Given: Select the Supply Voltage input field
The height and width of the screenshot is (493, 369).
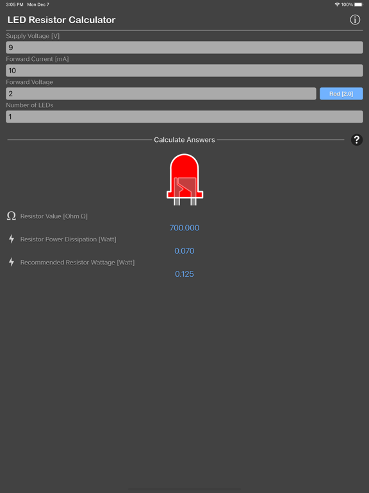Looking at the screenshot, I should pos(184,48).
